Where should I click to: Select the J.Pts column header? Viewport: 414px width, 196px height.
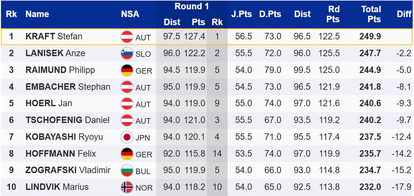click(x=241, y=14)
